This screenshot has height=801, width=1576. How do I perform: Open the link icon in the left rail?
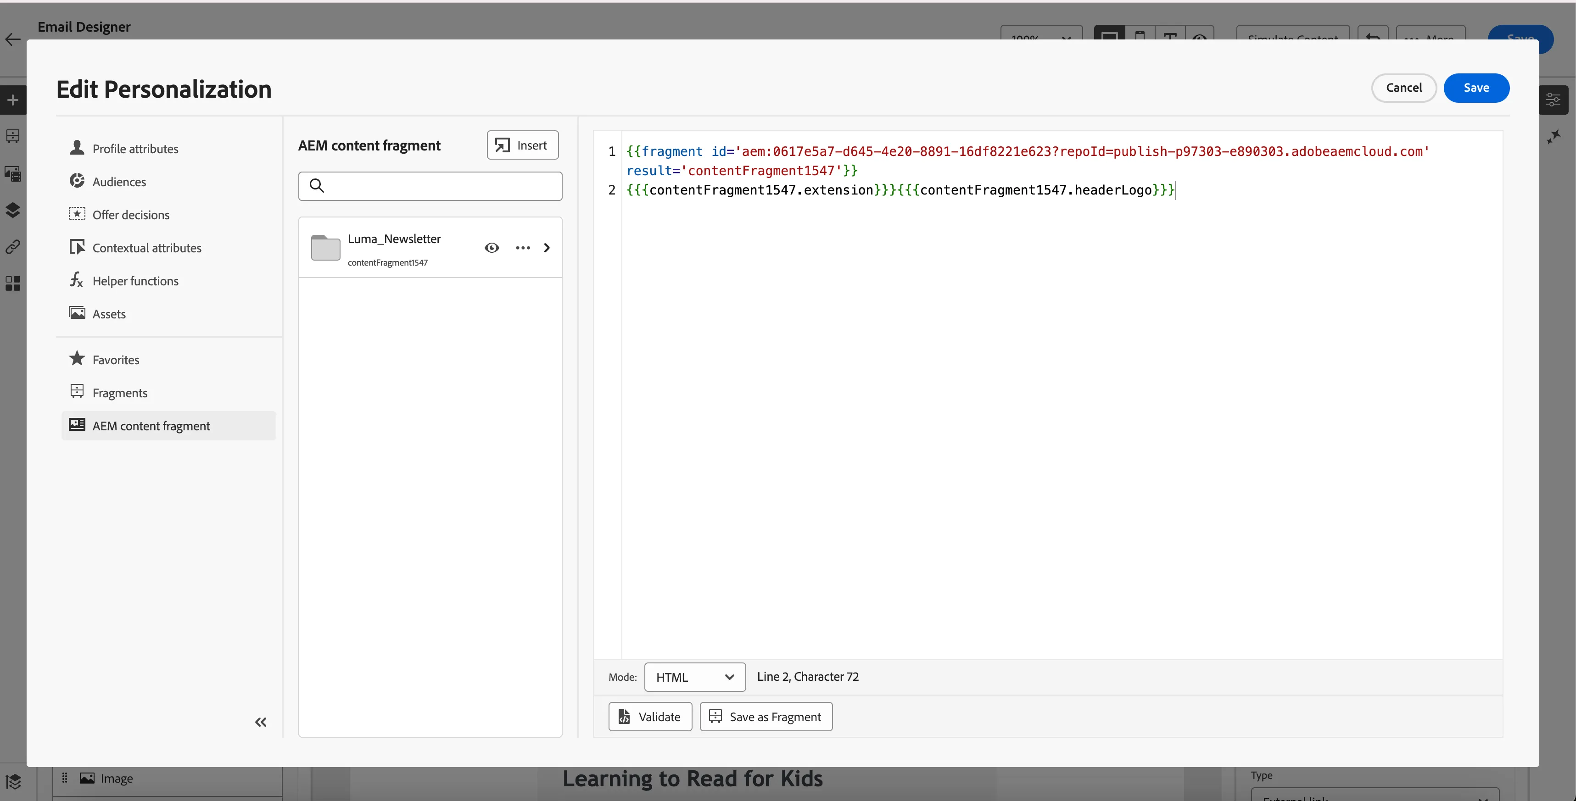pos(13,246)
